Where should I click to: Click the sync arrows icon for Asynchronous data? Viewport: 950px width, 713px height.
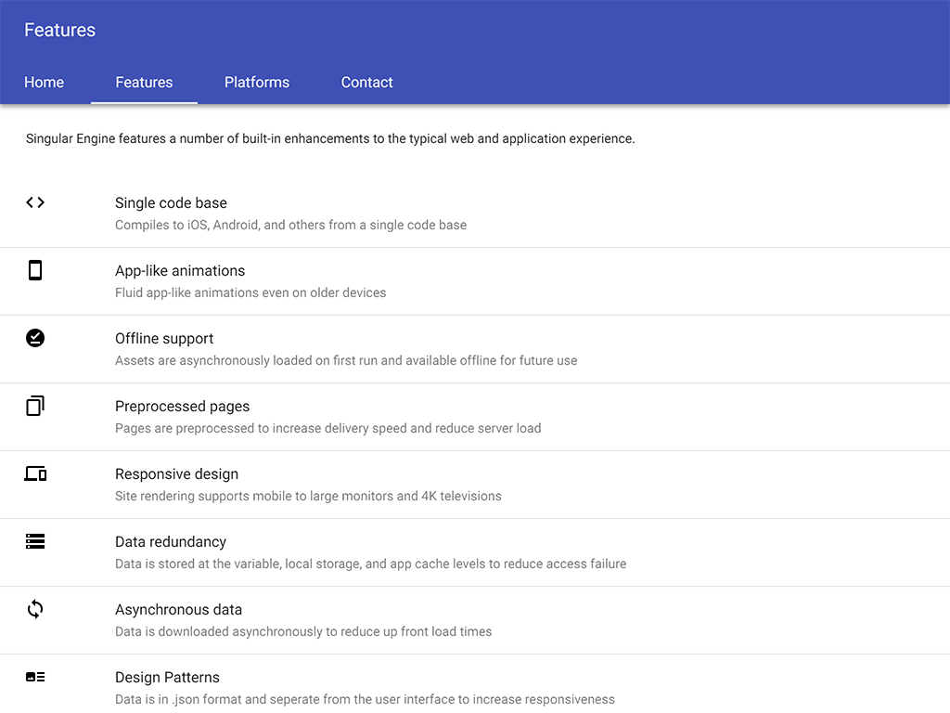pyautogui.click(x=35, y=609)
